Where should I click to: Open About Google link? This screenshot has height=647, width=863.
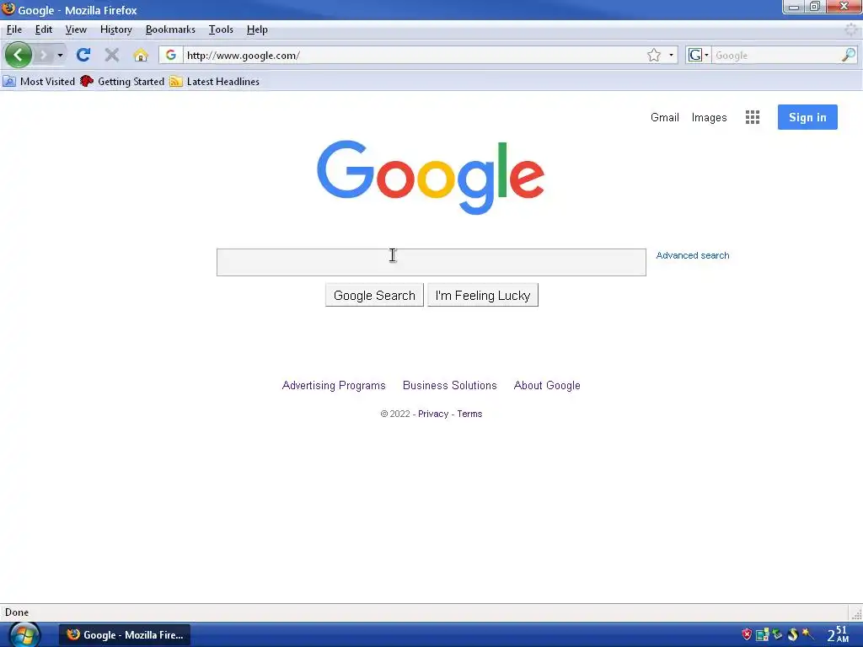pos(547,385)
